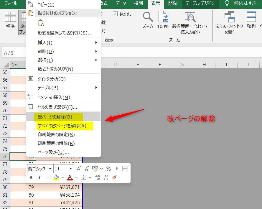
Task: Expand the borders dropdown arrow
Action: point(90,177)
